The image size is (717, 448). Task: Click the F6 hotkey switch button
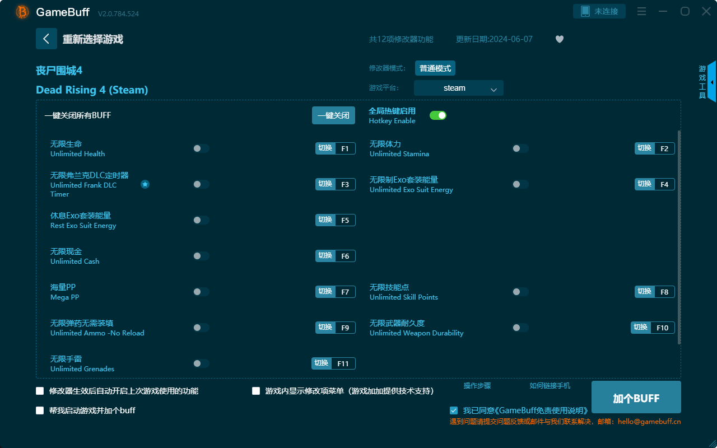click(336, 256)
